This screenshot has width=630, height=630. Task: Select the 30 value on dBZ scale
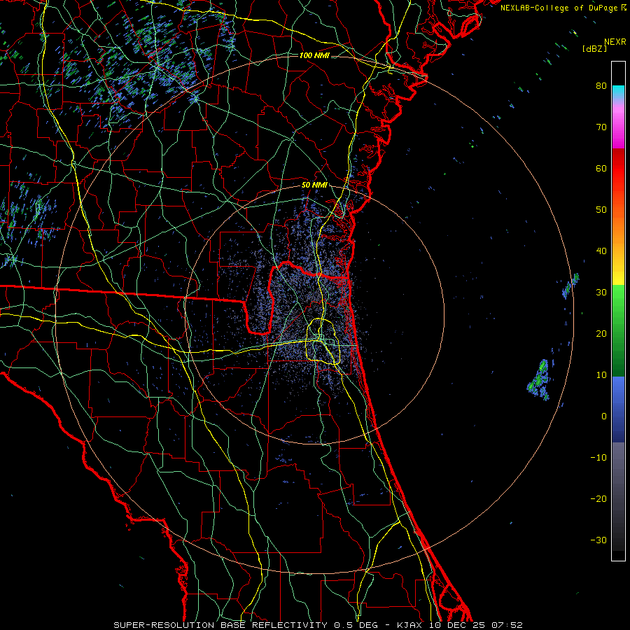click(601, 293)
